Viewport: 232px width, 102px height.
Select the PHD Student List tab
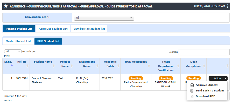point(48,41)
